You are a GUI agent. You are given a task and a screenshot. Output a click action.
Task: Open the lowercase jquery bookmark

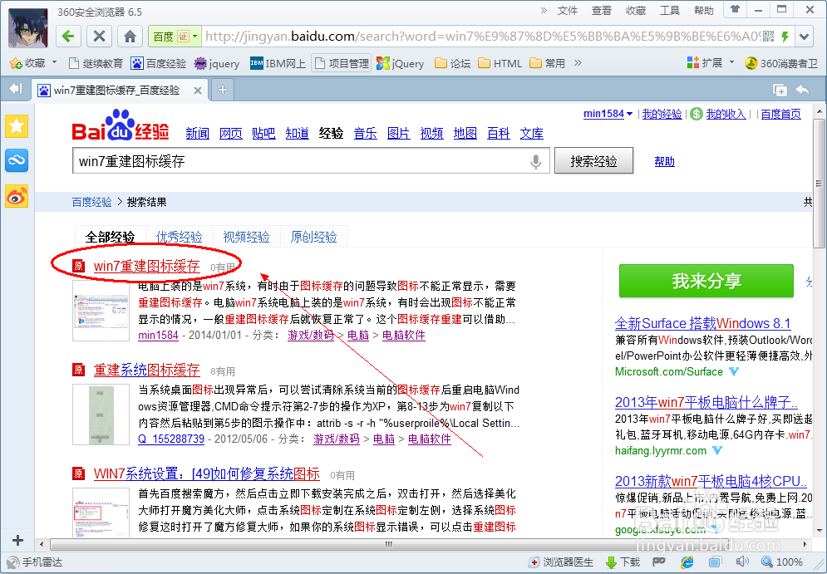click(x=217, y=64)
